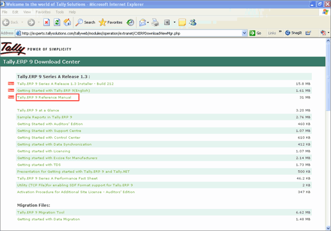Open the View menu

tap(27, 12)
